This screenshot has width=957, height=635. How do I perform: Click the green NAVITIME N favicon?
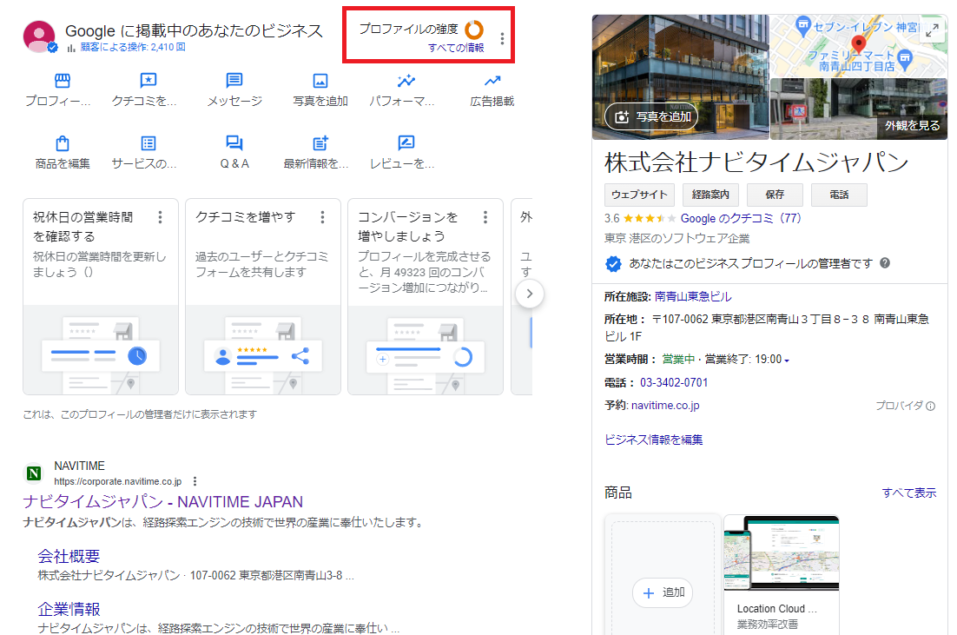tap(34, 473)
